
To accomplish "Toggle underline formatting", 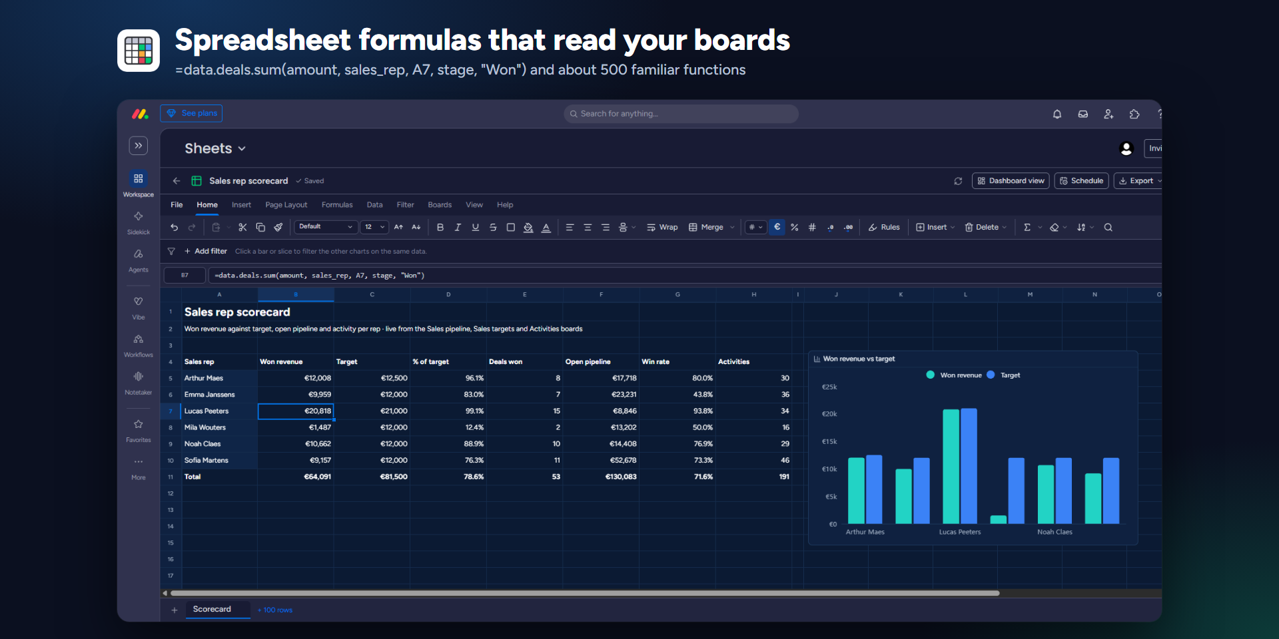I will coord(475,228).
